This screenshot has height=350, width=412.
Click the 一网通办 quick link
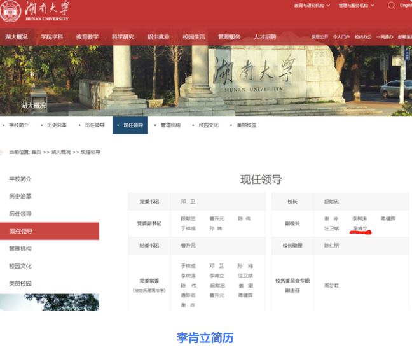pos(385,37)
